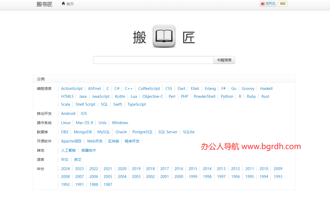The width and height of the screenshot is (330, 199).
Task: Open the Android mobile development category
Action: click(68, 114)
